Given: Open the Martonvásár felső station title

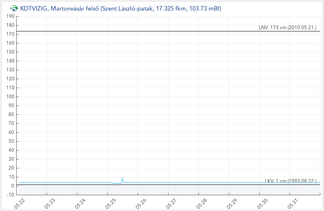Looking at the screenshot, I should (120, 9).
